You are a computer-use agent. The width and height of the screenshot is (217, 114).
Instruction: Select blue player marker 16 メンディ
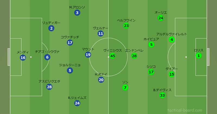pos(23,57)
